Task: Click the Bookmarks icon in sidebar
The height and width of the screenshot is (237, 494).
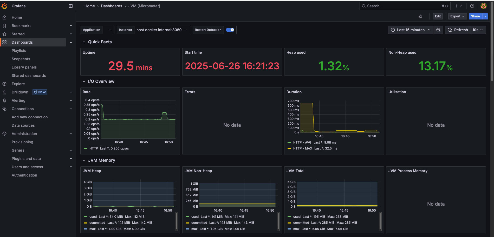Action: (x=4, y=26)
